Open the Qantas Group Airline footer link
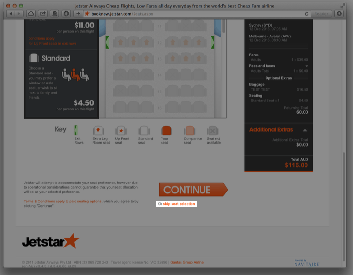Image resolution: width=353 pixels, height=275 pixels. point(187,262)
